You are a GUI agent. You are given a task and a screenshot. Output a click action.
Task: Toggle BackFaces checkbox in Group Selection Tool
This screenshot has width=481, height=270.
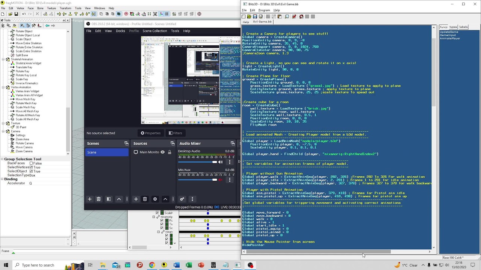pos(31,163)
